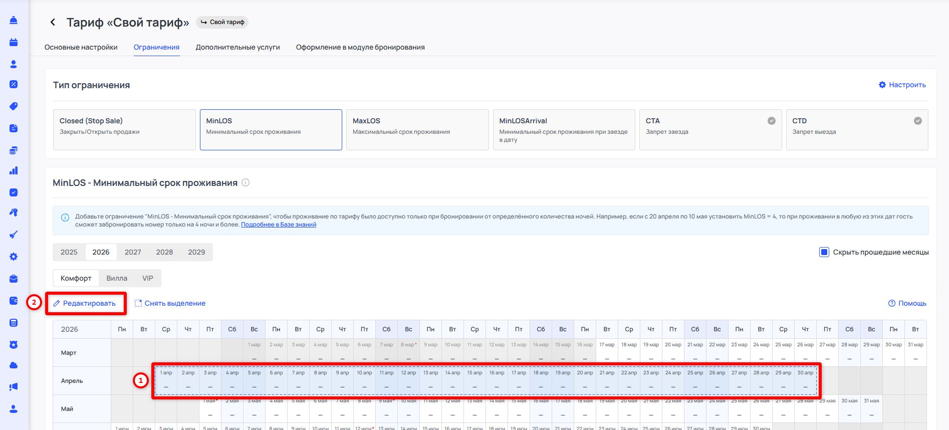Image resolution: width=949 pixels, height=430 pixels.
Task: Open the 'Подробнее в Базе знаний' link
Action: 278,225
